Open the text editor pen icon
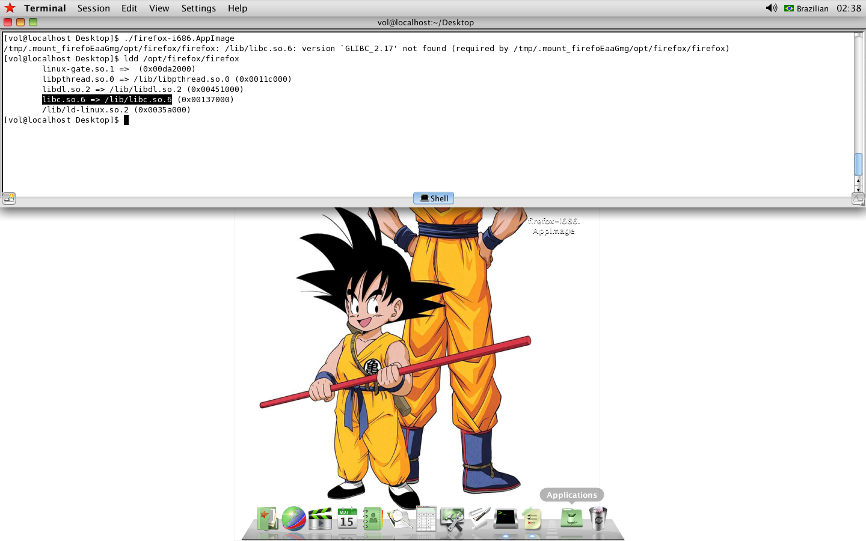The height and width of the screenshot is (541, 866). tap(479, 518)
